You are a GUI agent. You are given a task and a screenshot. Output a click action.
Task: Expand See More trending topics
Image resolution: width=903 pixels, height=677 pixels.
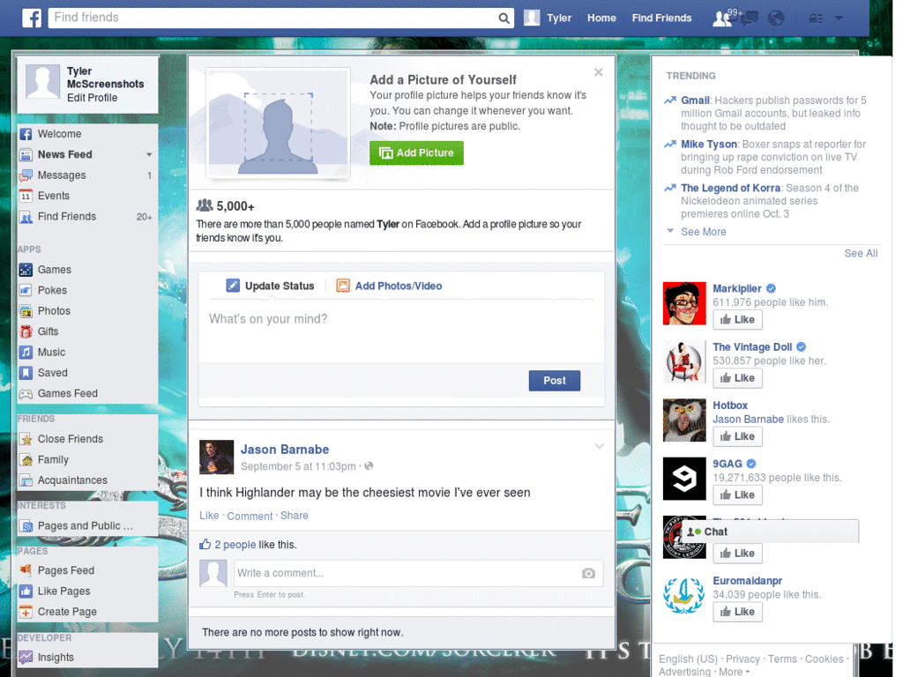(703, 232)
